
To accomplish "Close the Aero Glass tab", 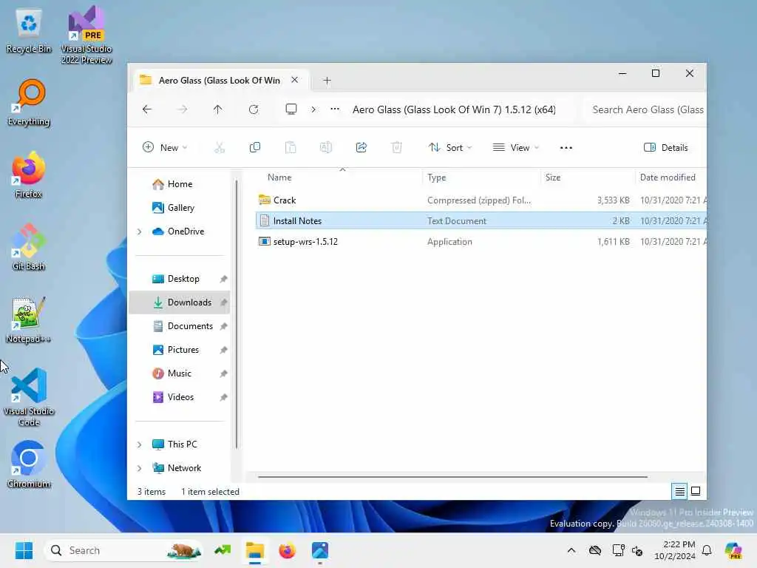I will (294, 80).
